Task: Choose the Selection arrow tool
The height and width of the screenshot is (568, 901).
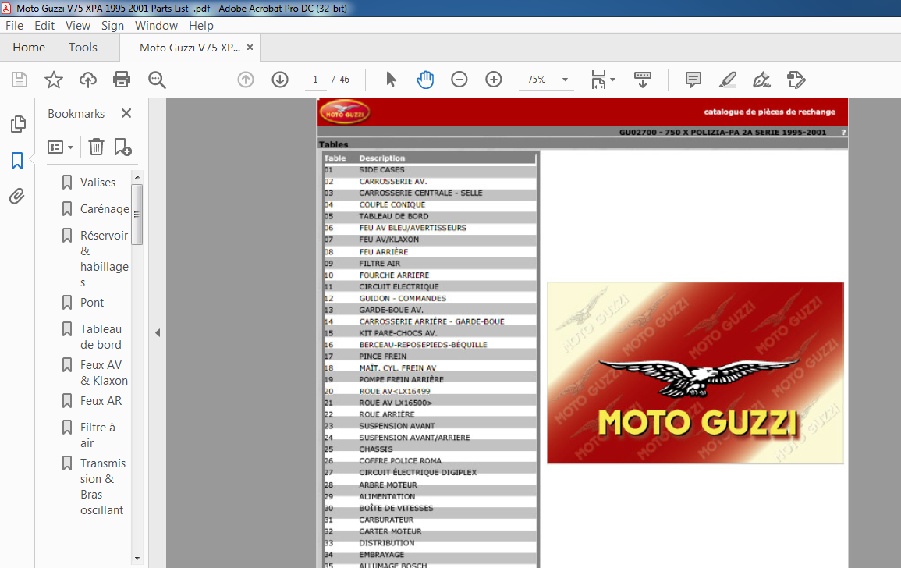Action: pyautogui.click(x=391, y=80)
